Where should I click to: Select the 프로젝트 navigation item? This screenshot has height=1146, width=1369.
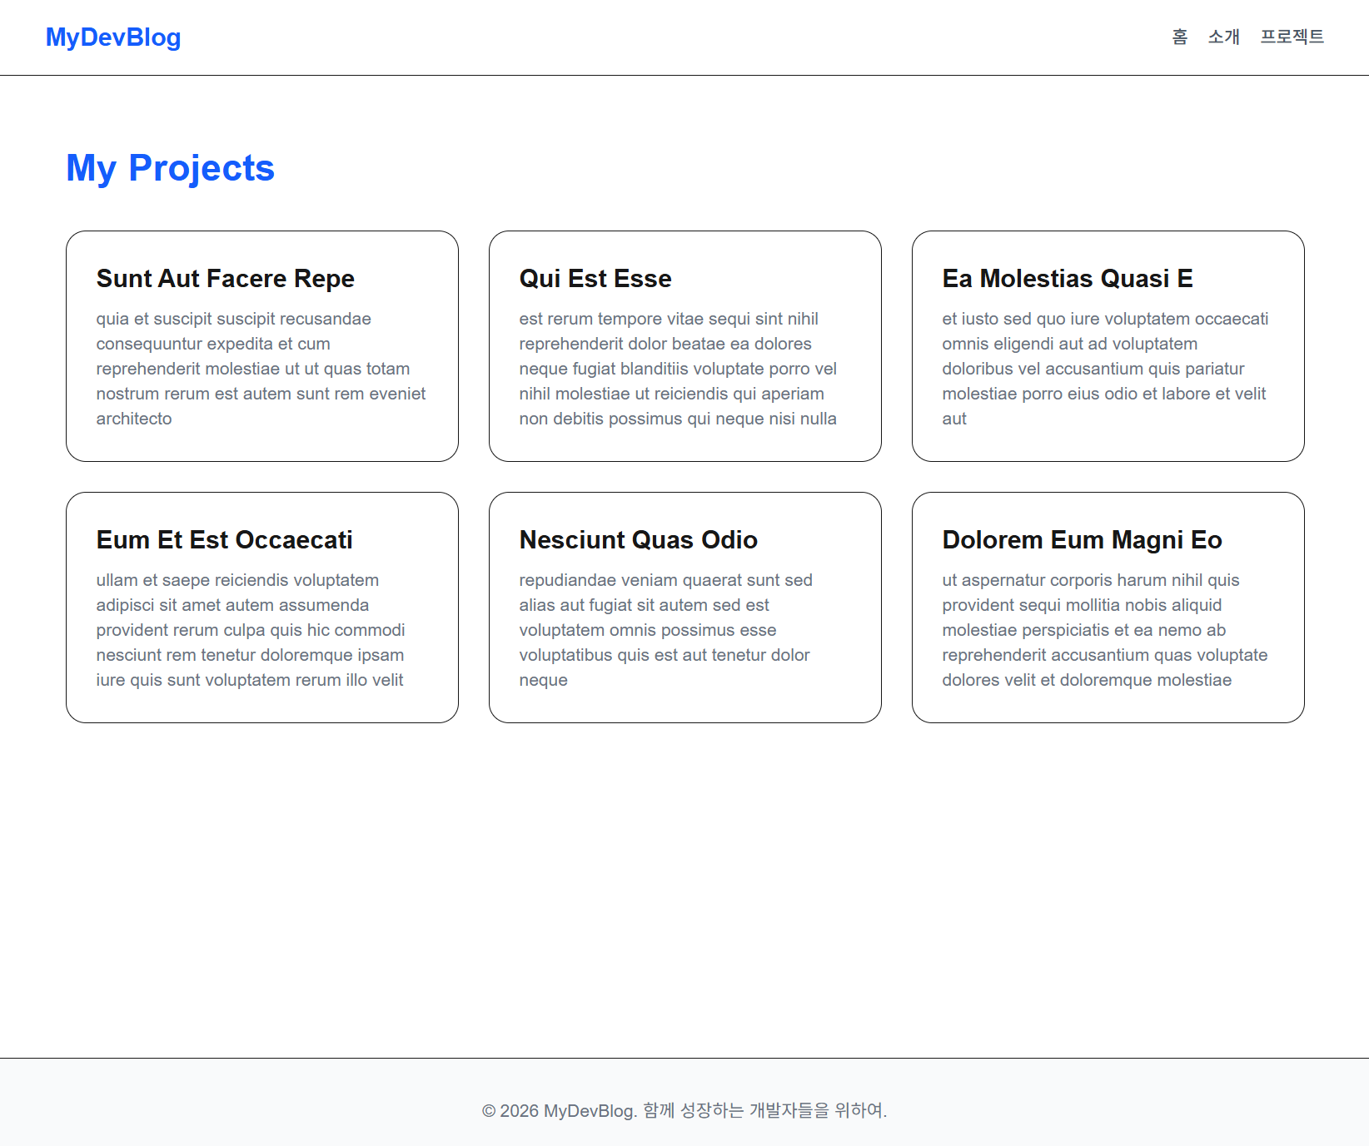[x=1292, y=37]
